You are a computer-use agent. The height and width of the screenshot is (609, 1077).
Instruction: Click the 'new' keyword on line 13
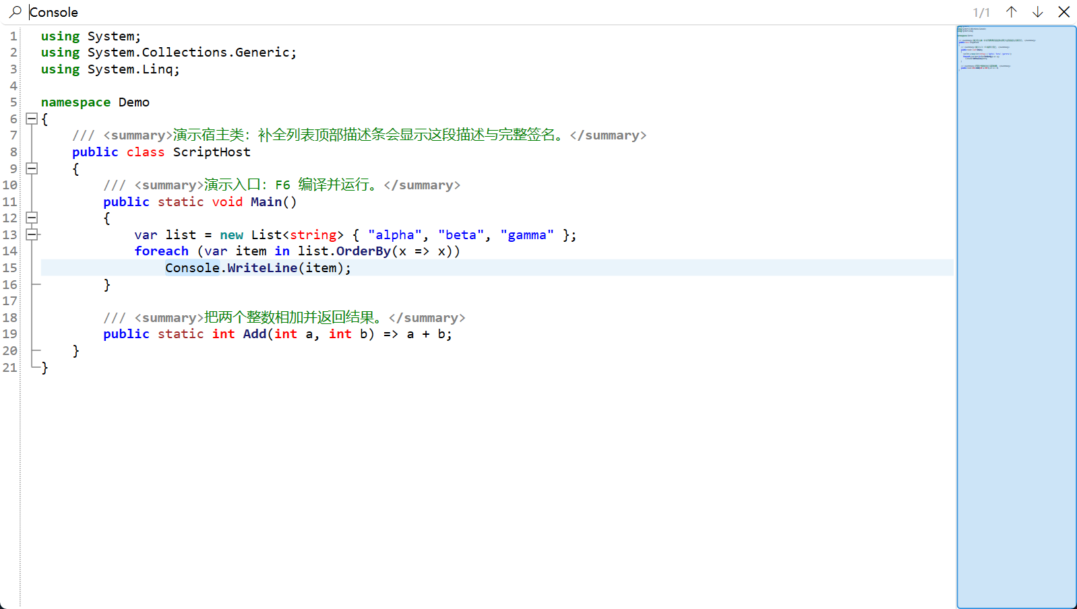point(231,234)
